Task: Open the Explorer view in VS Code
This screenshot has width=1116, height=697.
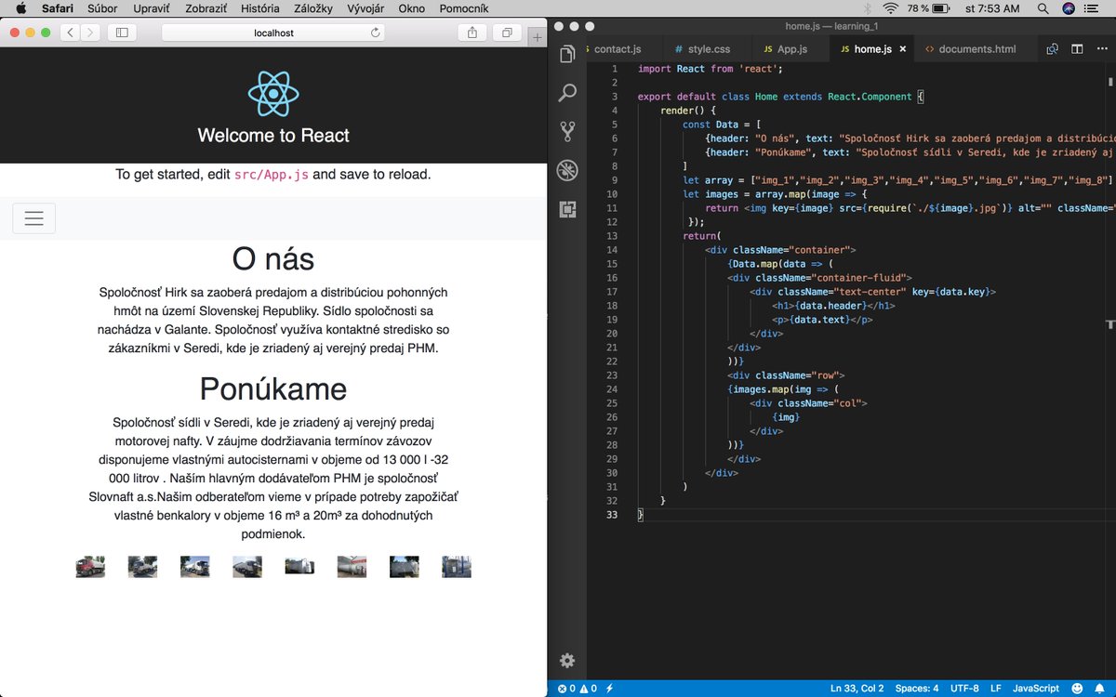Action: (x=567, y=55)
